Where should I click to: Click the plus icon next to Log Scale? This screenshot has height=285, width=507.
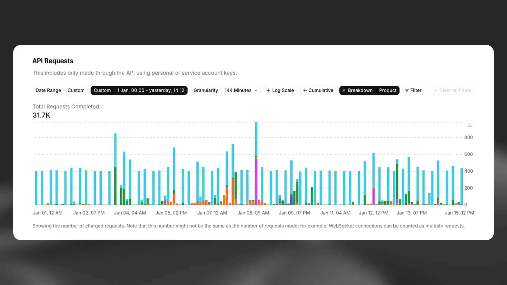268,90
